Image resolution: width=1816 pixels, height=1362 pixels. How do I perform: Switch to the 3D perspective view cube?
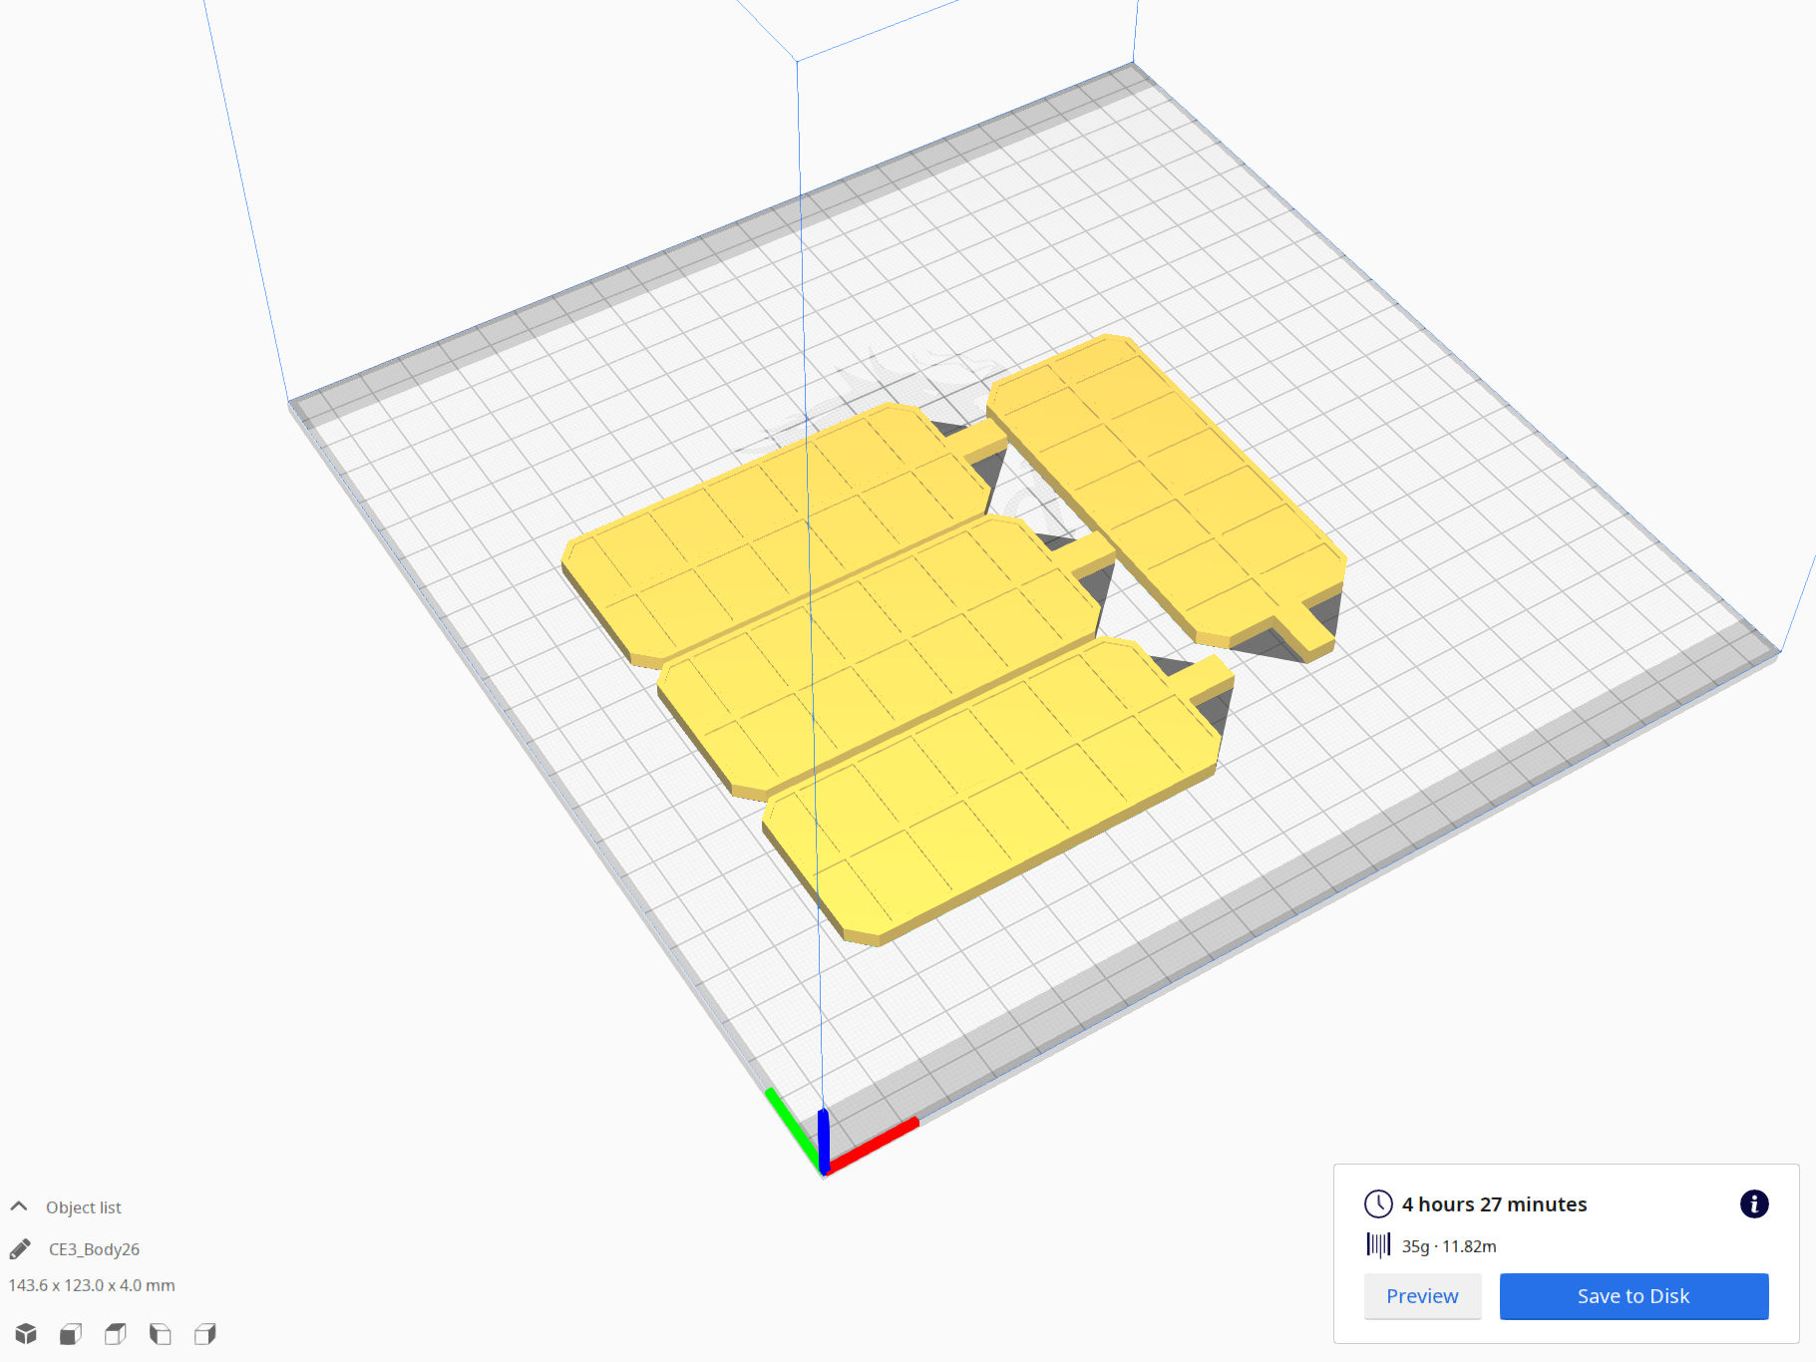[x=26, y=1334]
